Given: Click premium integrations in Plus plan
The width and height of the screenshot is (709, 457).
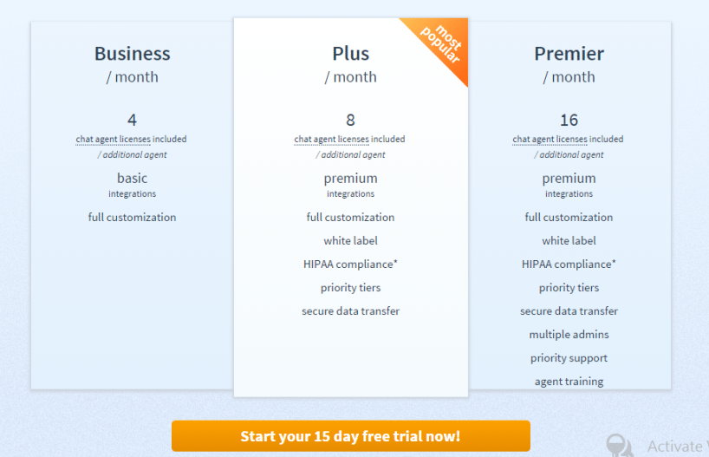Looking at the screenshot, I should 350,185.
